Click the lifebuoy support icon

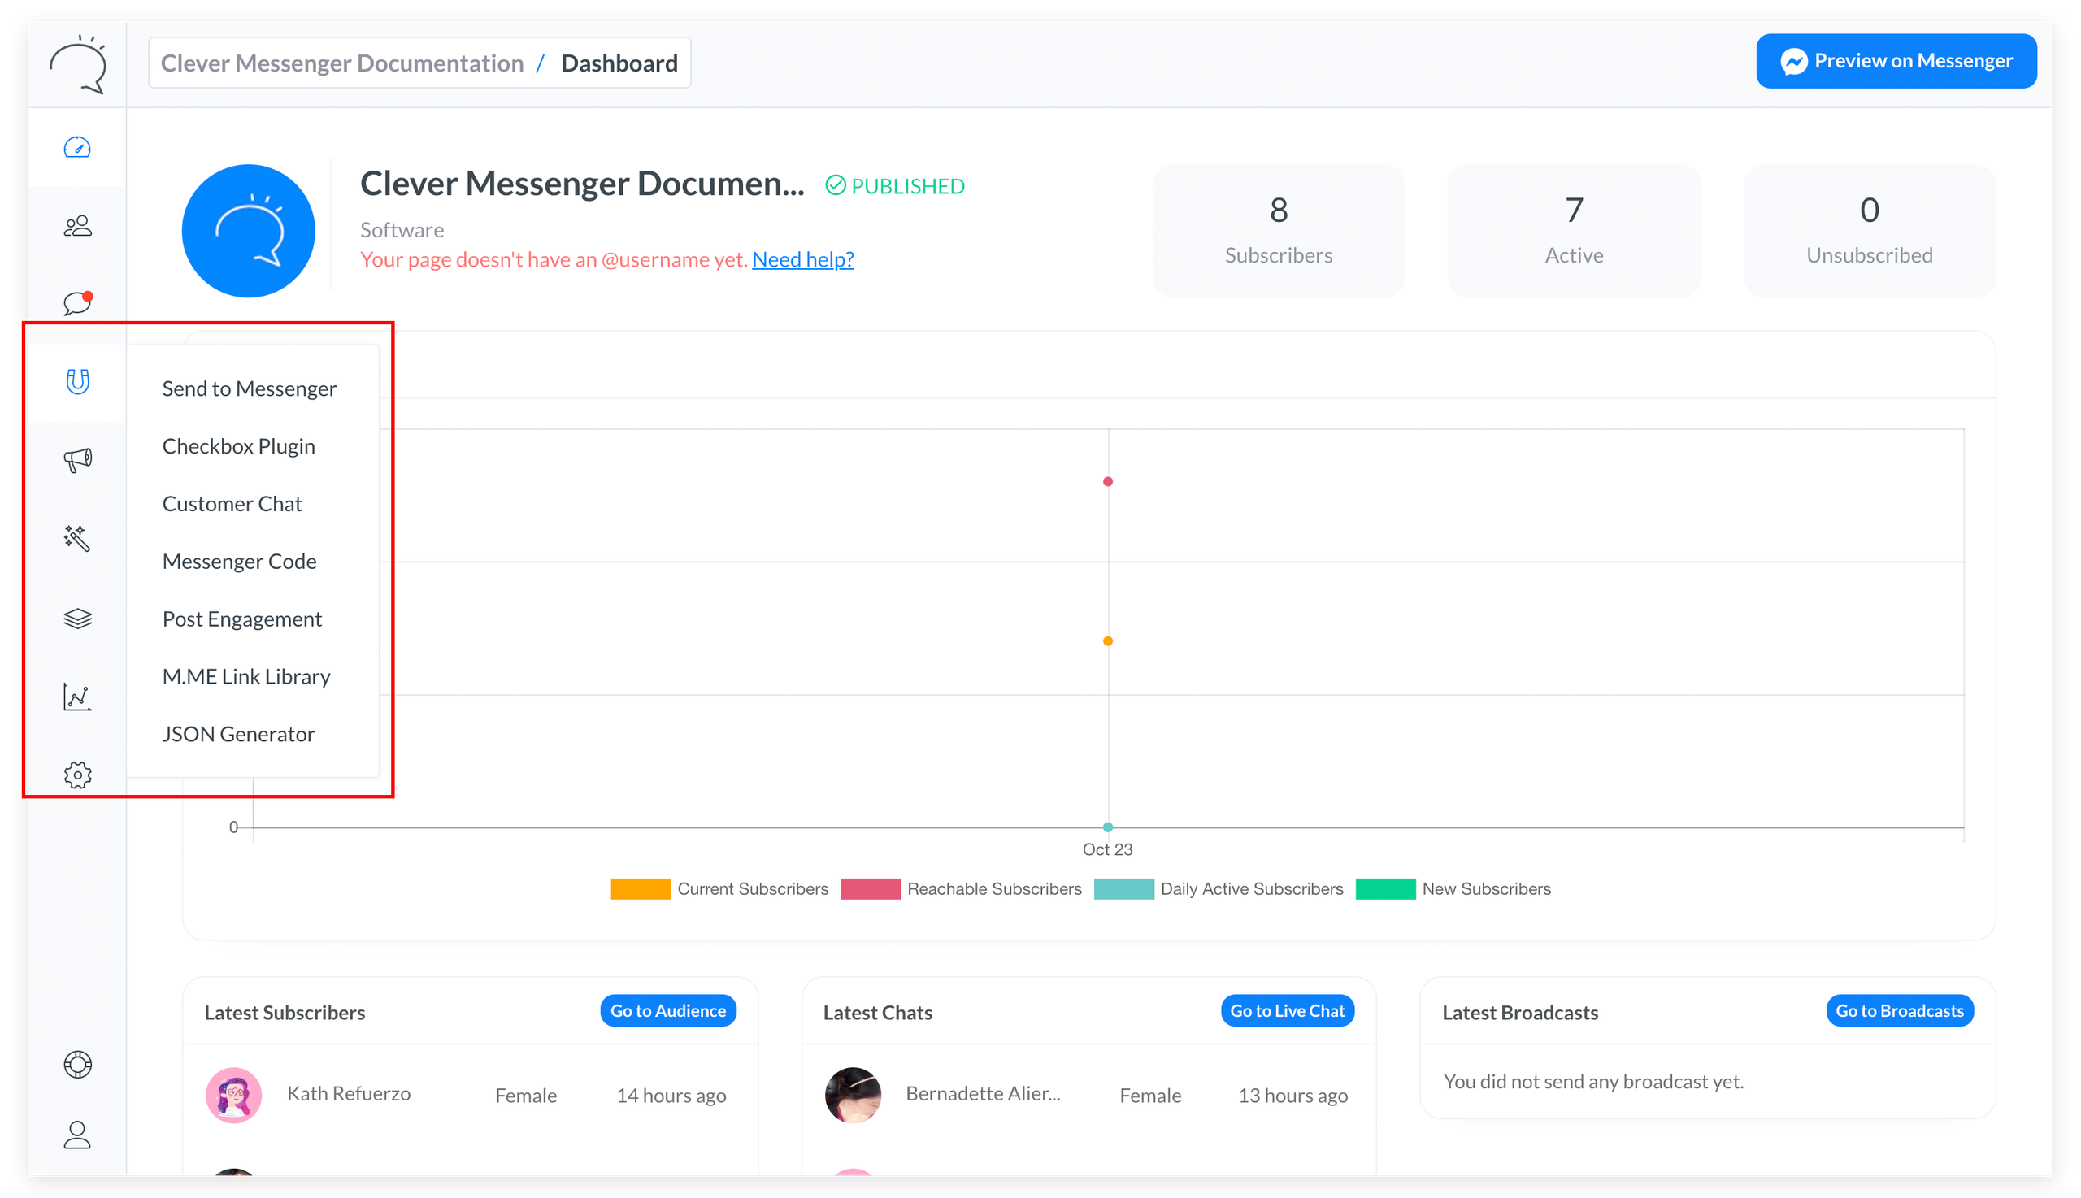pyautogui.click(x=77, y=1065)
